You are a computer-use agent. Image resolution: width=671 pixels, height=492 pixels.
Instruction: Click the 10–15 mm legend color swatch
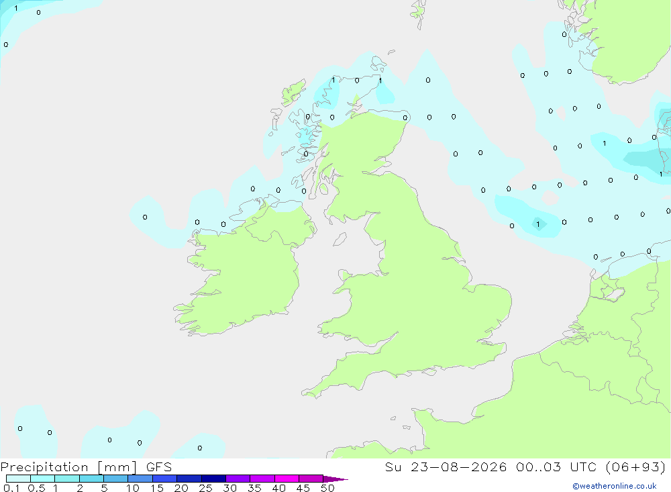pos(140,479)
